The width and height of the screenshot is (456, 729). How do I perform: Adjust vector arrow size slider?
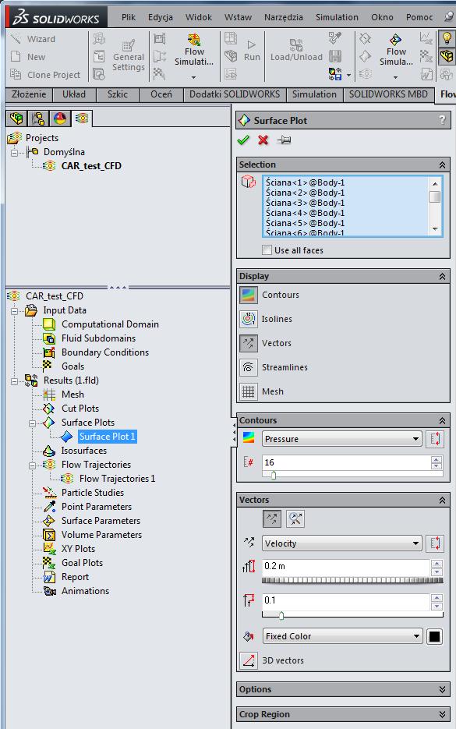(281, 615)
